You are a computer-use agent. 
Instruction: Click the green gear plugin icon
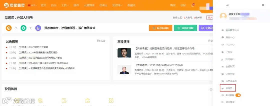coord(23,28)
